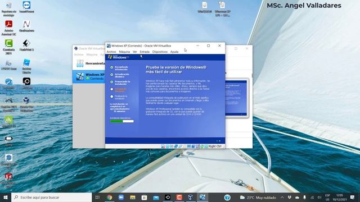The image size is (360, 202).
Task: Click the mouse integration status icon
Action: pyautogui.click(x=202, y=146)
